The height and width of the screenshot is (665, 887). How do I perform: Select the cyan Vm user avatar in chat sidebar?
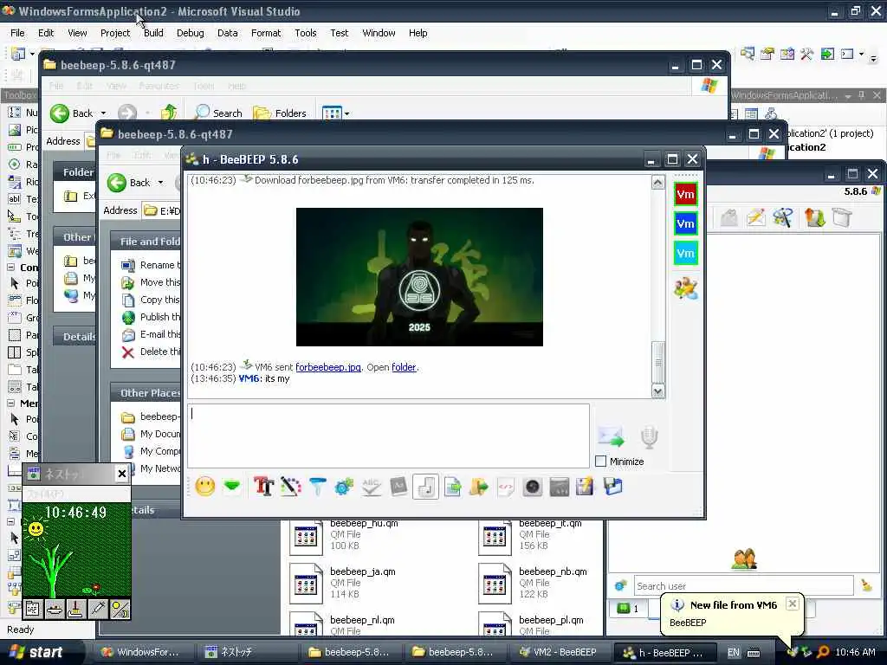click(x=686, y=254)
